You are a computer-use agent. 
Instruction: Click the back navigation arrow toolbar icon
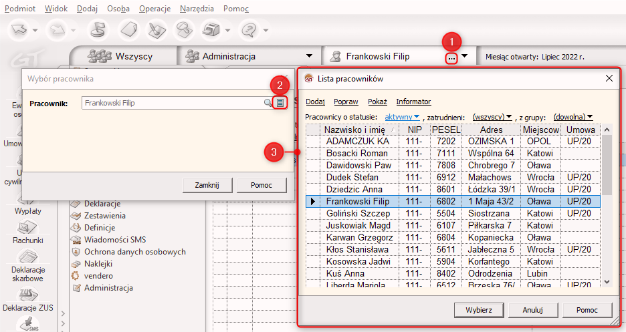tap(19, 30)
